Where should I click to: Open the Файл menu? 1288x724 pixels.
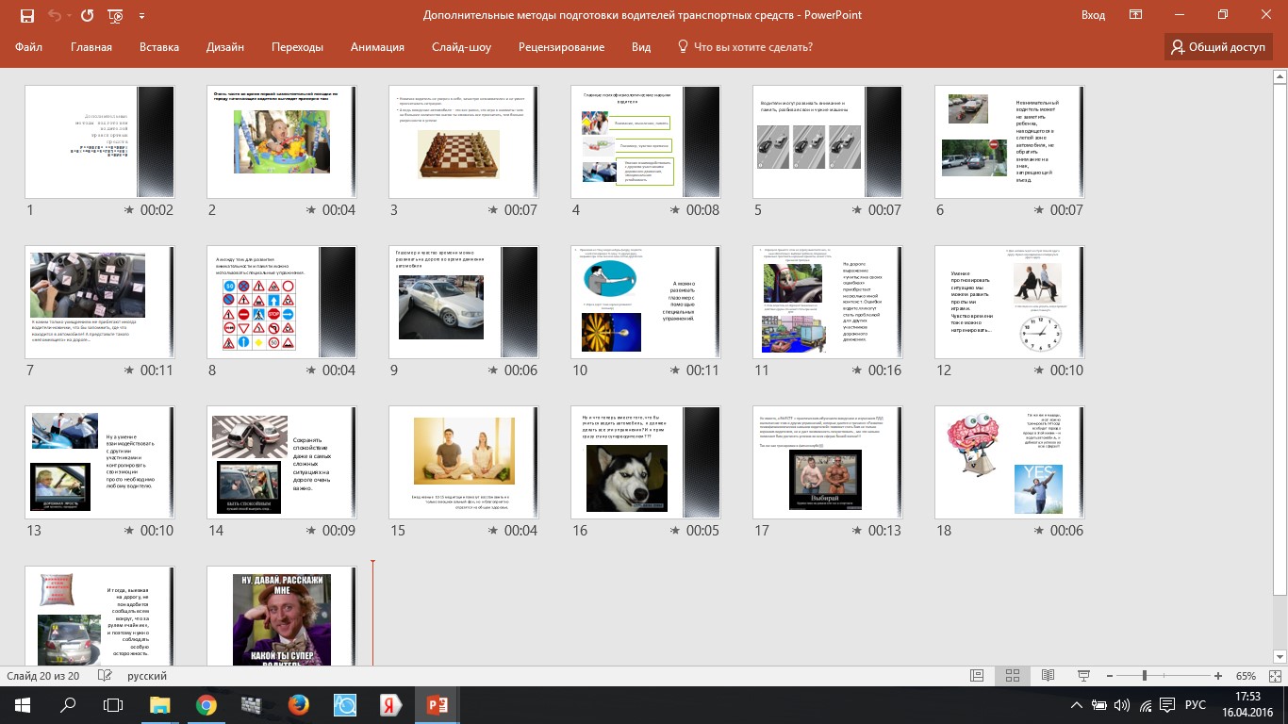(28, 47)
